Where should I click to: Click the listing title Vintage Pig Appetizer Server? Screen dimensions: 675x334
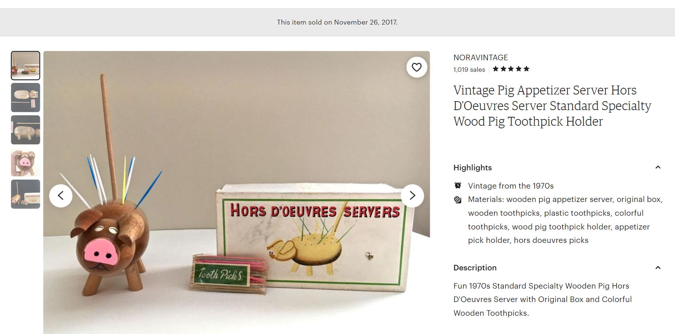point(552,106)
